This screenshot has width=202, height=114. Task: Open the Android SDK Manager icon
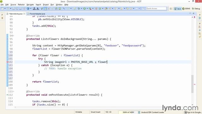click(56, 9)
